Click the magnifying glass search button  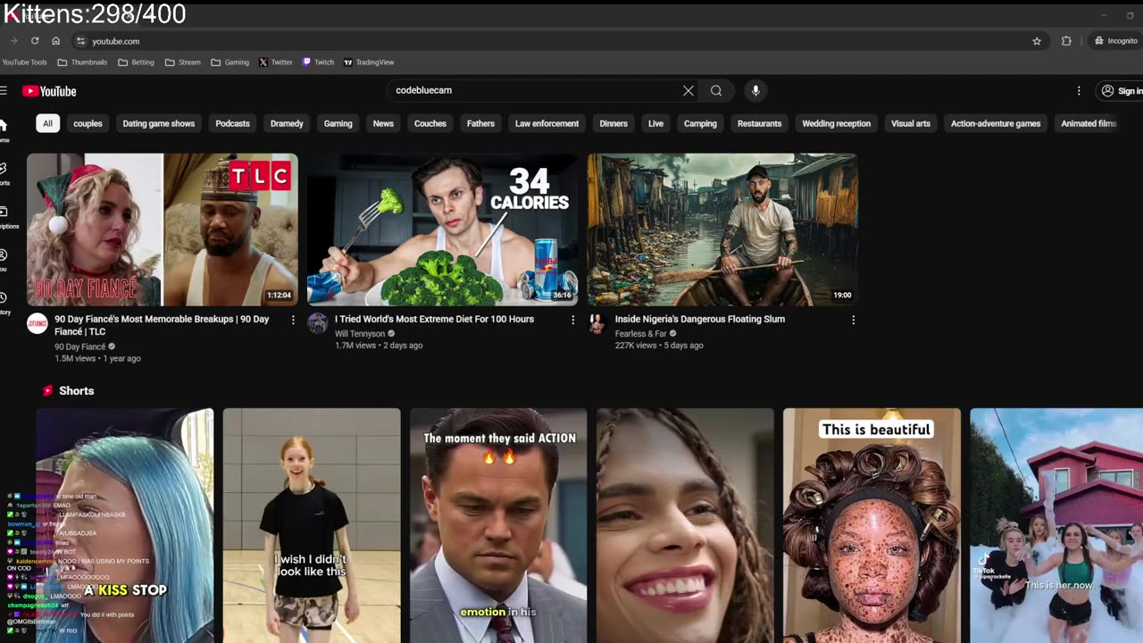pos(716,90)
